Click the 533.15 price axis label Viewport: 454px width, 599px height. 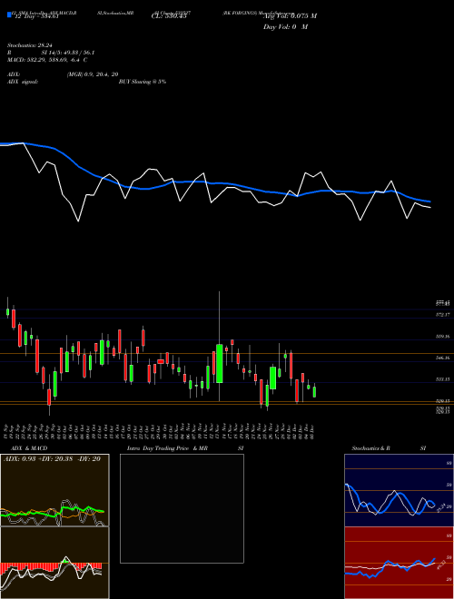443,379
